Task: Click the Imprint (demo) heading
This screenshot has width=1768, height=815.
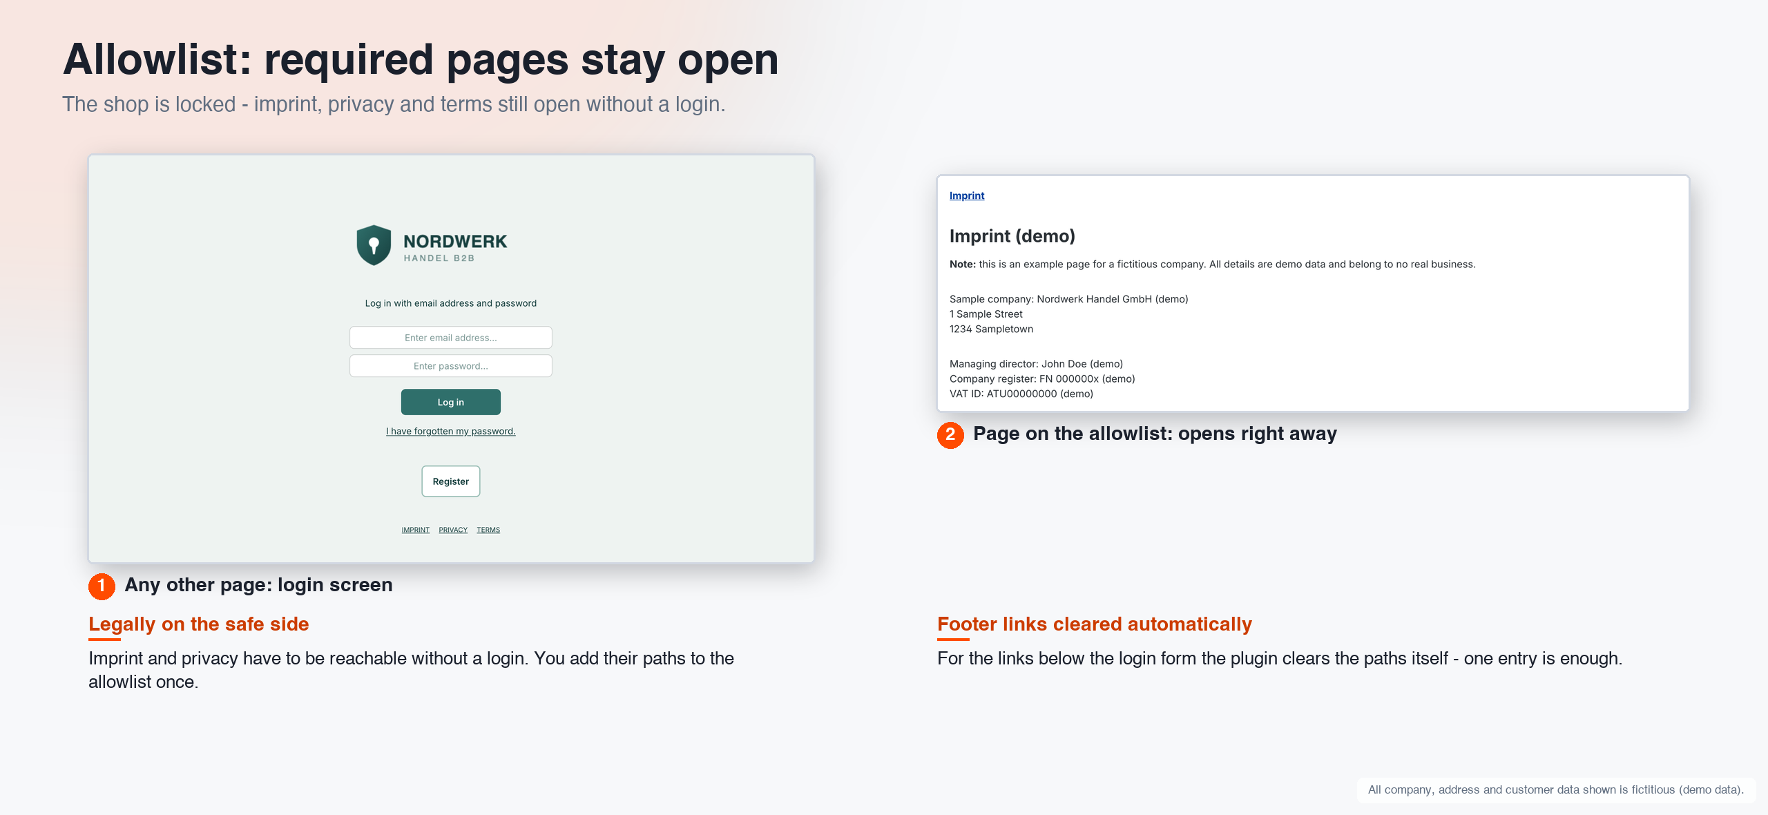Action: click(1012, 236)
